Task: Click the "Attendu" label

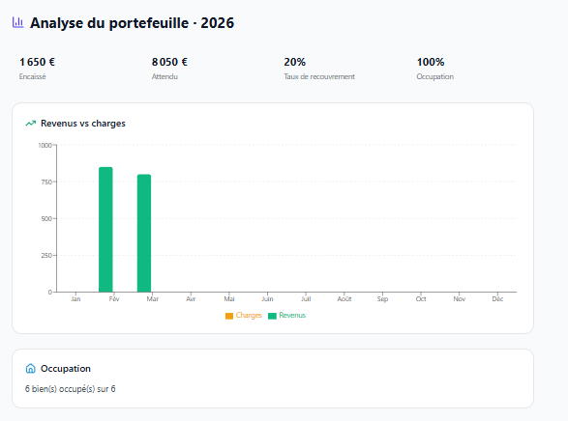Action: 164,76
